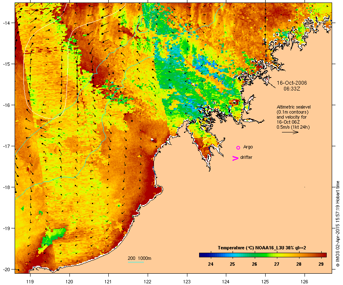
Task: Click latitude label -16
Action: click(6, 105)
